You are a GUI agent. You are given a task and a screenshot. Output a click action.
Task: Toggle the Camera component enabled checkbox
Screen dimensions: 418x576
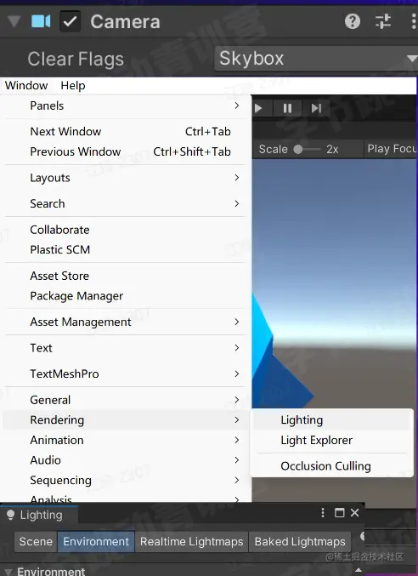tap(70, 21)
